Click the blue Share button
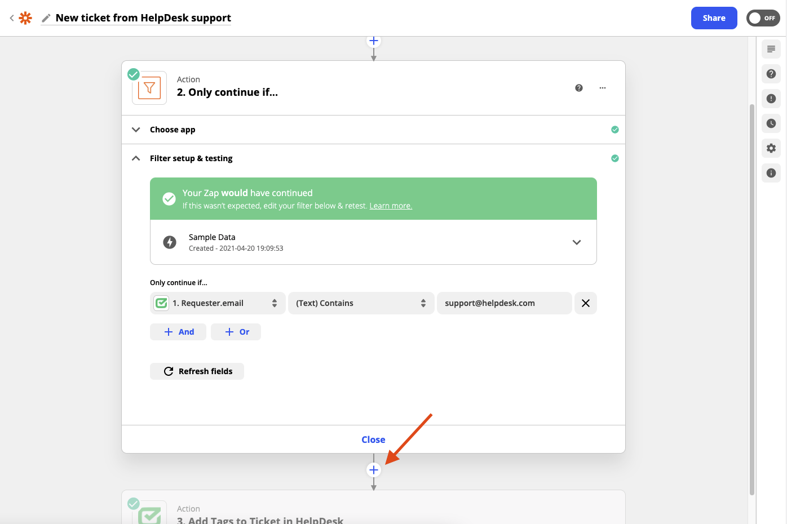Viewport: 787px width, 524px height. point(714,18)
